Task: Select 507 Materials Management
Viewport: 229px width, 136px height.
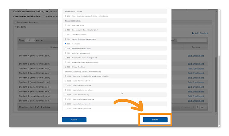Action: [x=65, y=53]
